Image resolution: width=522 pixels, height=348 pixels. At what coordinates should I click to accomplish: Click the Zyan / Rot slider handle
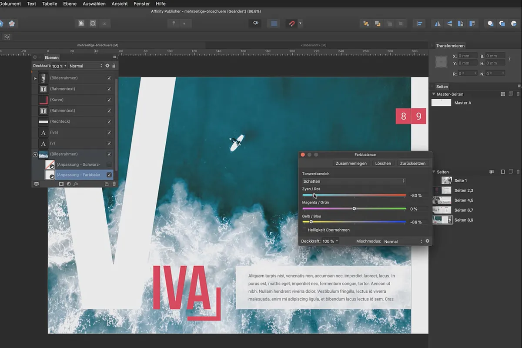point(314,195)
